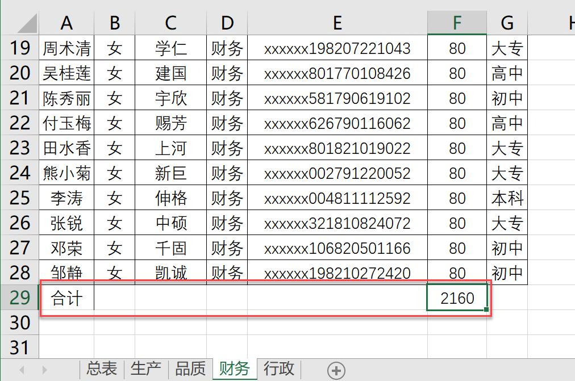Select row 19 by clicking its row number

(19, 48)
